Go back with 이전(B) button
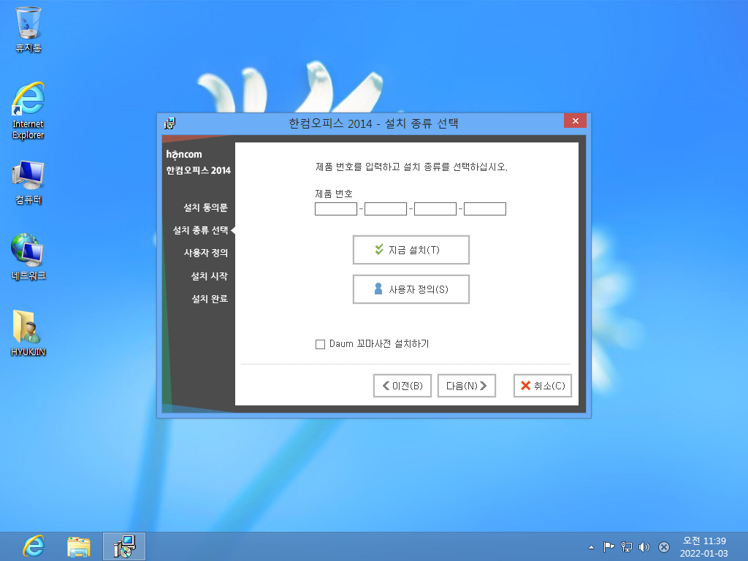Viewport: 748px width, 561px height. coord(402,386)
